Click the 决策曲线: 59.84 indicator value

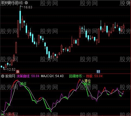(x=28, y=76)
